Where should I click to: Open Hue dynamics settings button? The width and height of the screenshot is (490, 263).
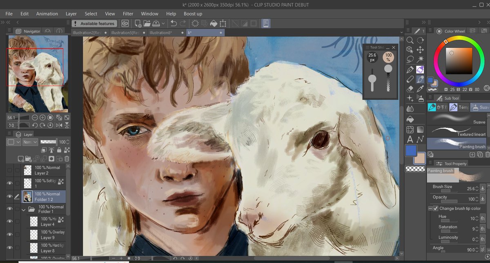coord(482,218)
